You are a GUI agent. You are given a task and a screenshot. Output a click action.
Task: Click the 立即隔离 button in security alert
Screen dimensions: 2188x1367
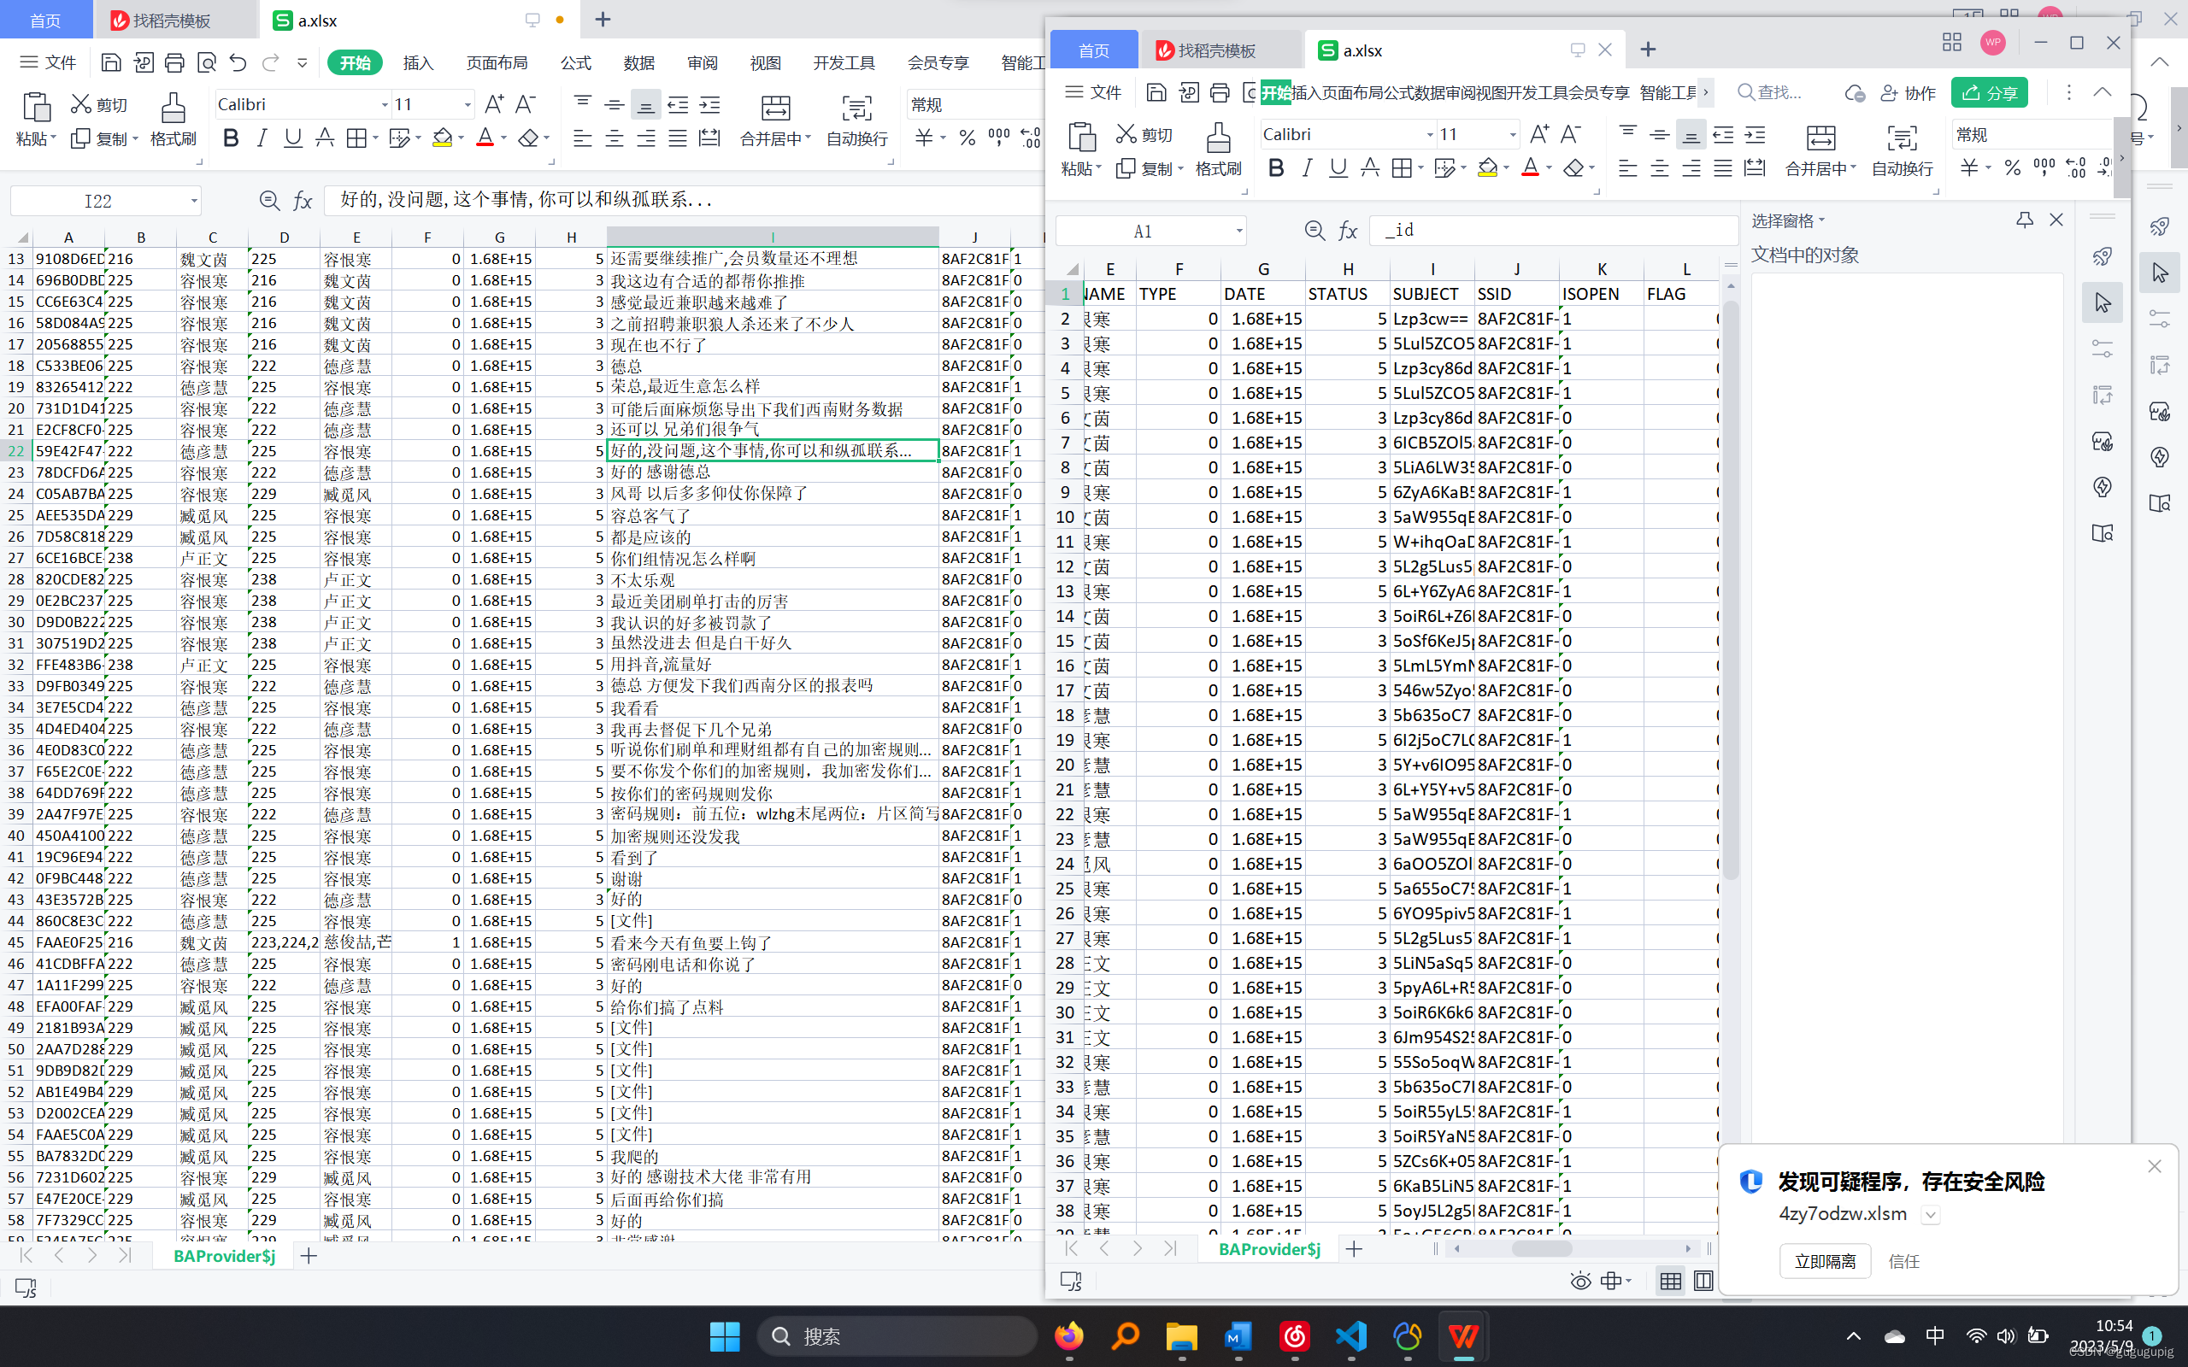coord(1824,1260)
